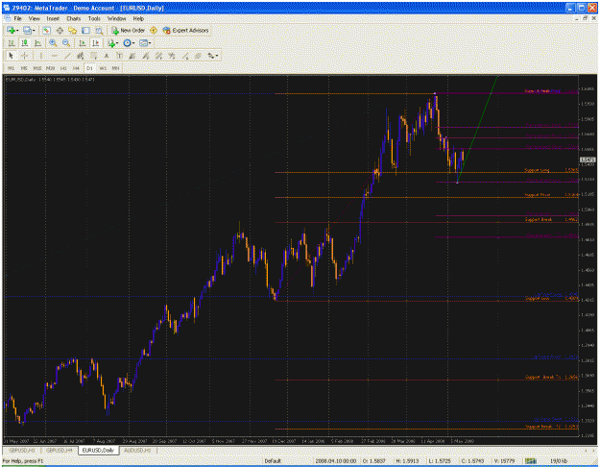The image size is (600, 467).
Task: Zoom out of the chart
Action: [66, 43]
